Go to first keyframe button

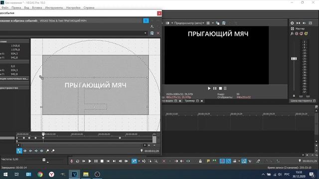(x=25, y=151)
